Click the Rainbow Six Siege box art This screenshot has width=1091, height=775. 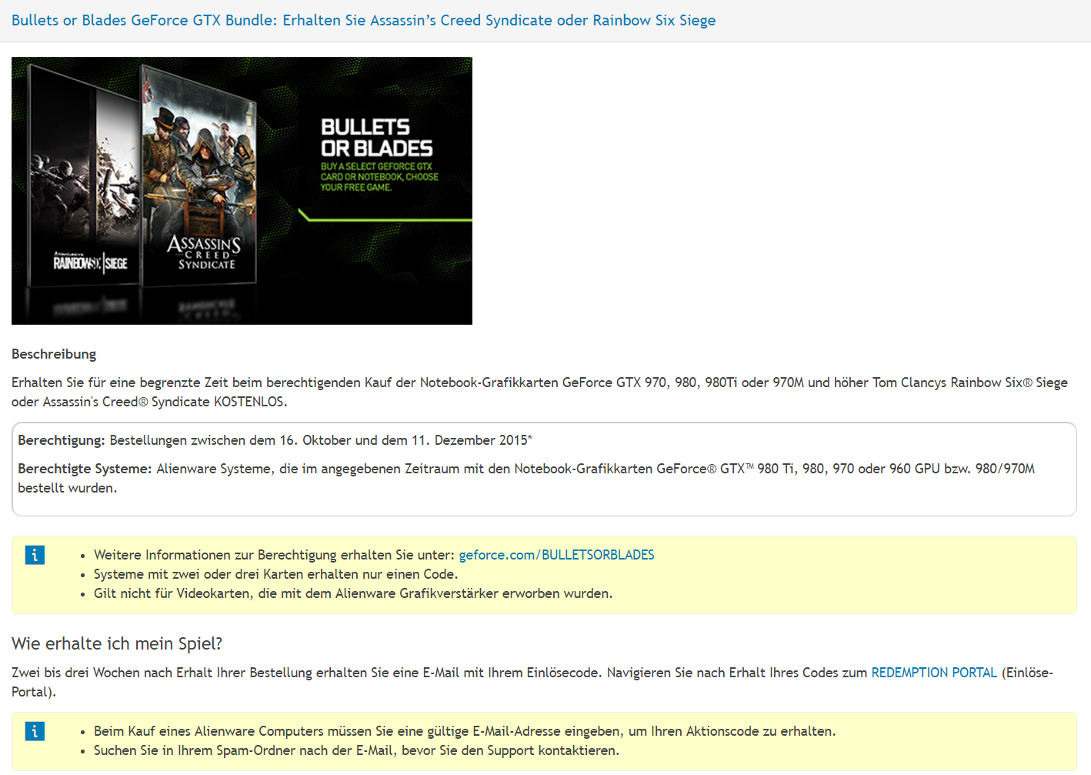(x=85, y=175)
